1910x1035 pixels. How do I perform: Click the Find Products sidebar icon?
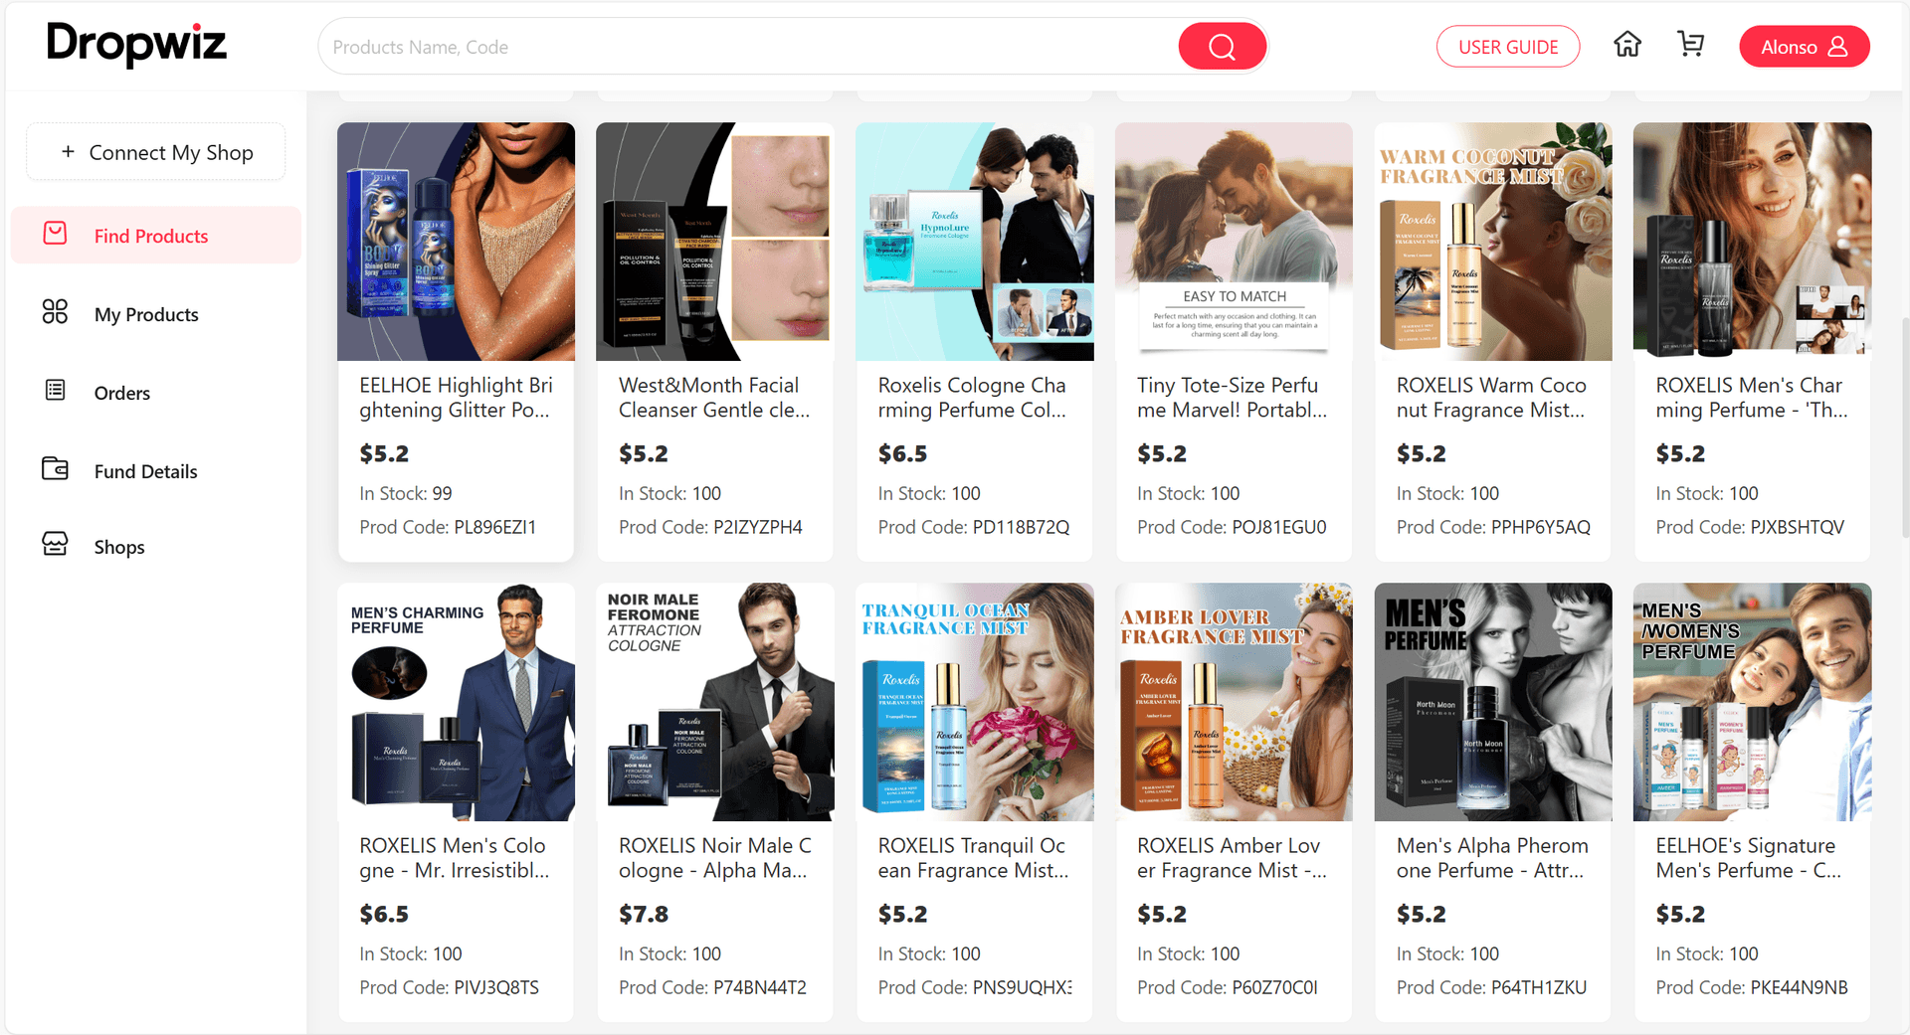[56, 234]
